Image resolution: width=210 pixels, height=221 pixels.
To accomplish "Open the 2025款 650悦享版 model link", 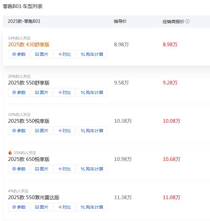I will (29, 159).
